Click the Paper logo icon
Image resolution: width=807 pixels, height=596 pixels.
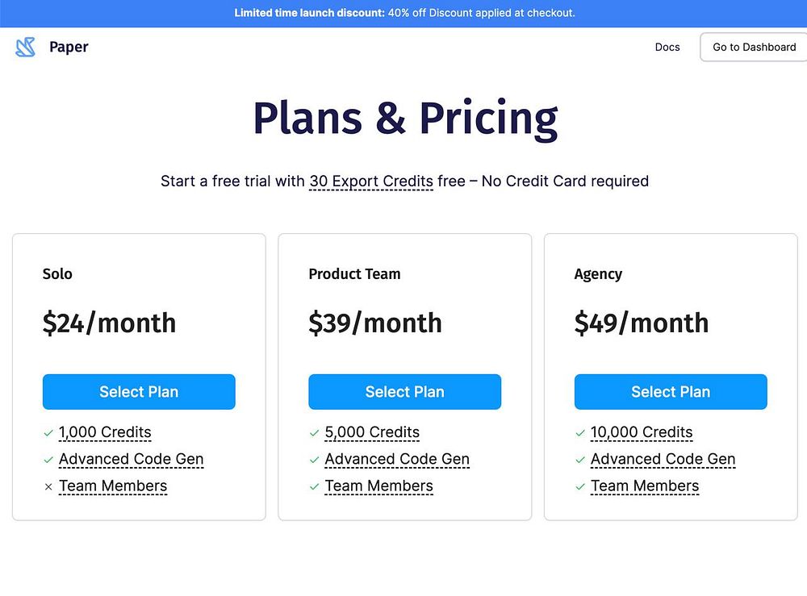[26, 47]
